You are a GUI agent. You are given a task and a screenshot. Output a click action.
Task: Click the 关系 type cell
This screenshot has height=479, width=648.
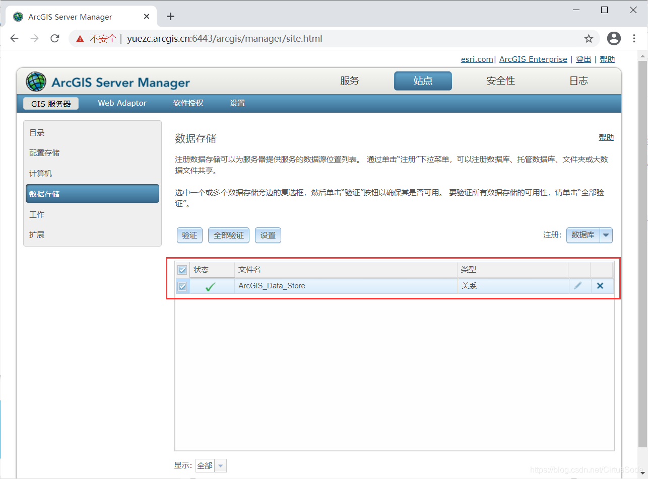(x=513, y=286)
